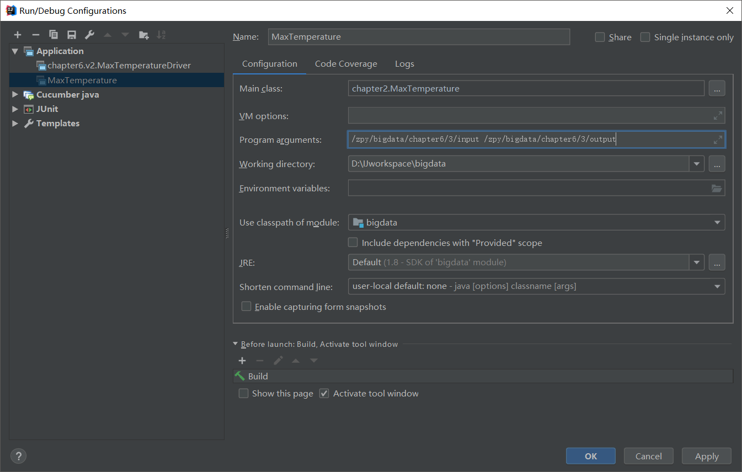Uncheck Activate tool window
Screen dimensions: 742x472
point(324,393)
